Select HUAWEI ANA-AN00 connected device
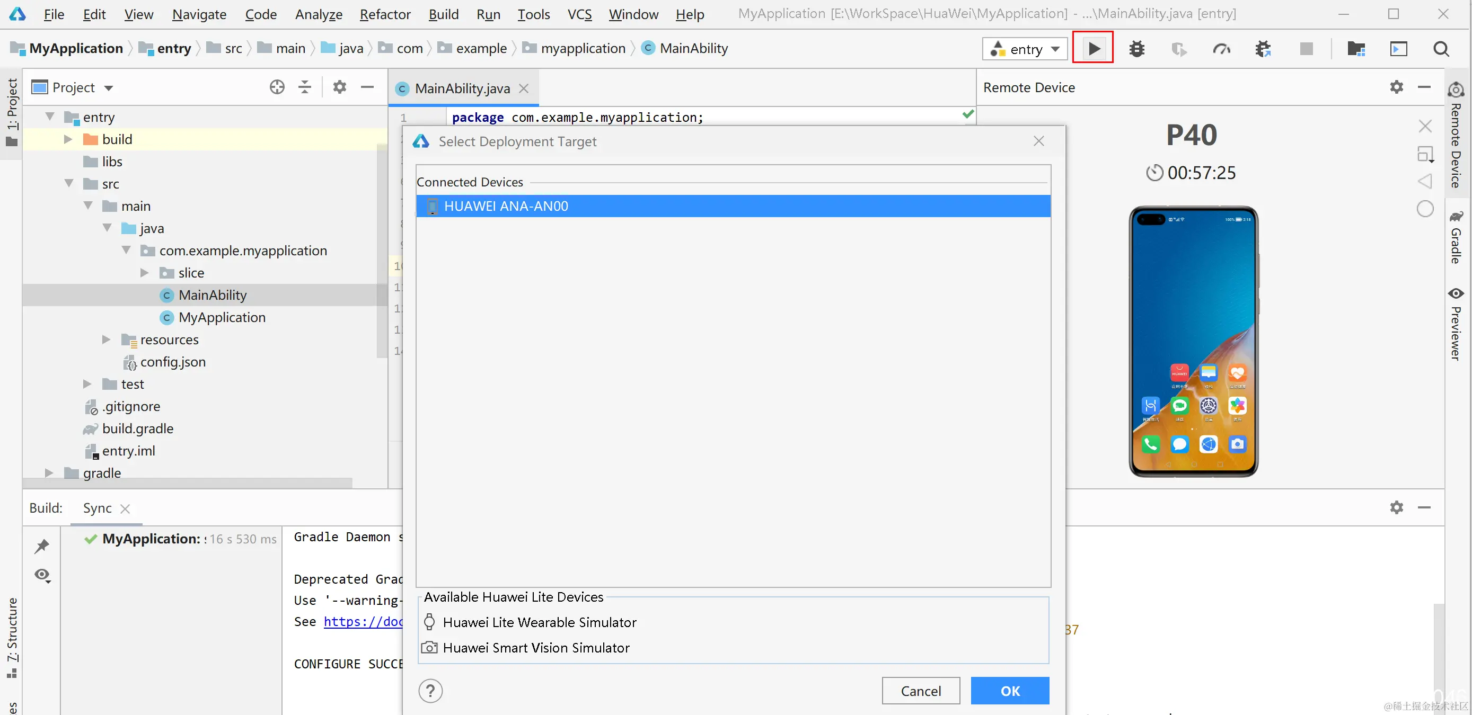The width and height of the screenshot is (1472, 715). [506, 206]
